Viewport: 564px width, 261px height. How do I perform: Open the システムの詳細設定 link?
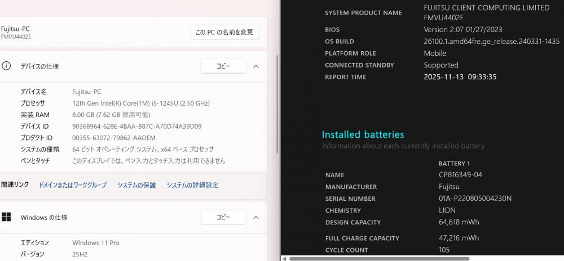(192, 185)
